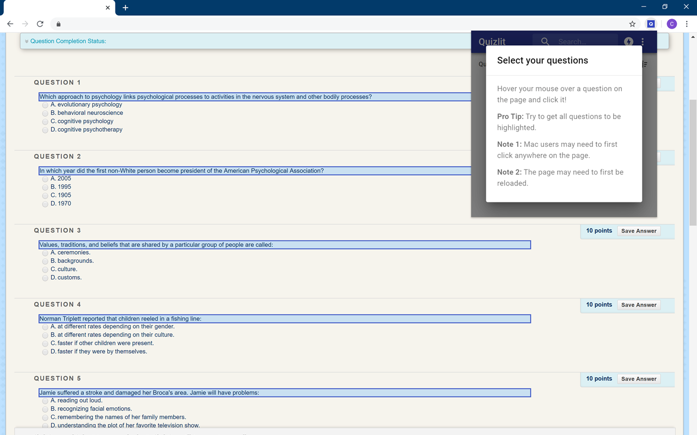Bookmark this page with the star icon
This screenshot has width=697, height=435.
[x=632, y=24]
